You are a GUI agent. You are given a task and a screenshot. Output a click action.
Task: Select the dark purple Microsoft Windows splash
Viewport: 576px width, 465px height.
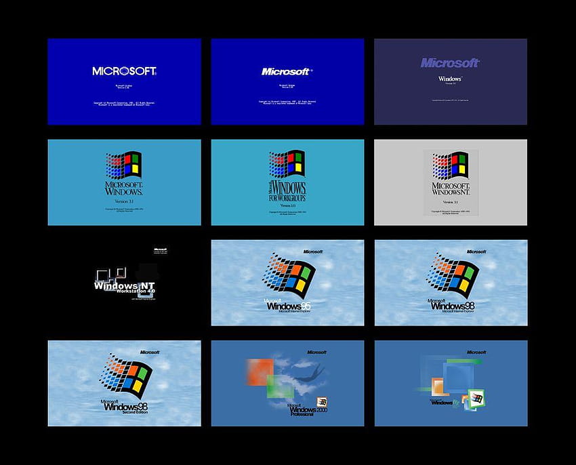[451, 81]
